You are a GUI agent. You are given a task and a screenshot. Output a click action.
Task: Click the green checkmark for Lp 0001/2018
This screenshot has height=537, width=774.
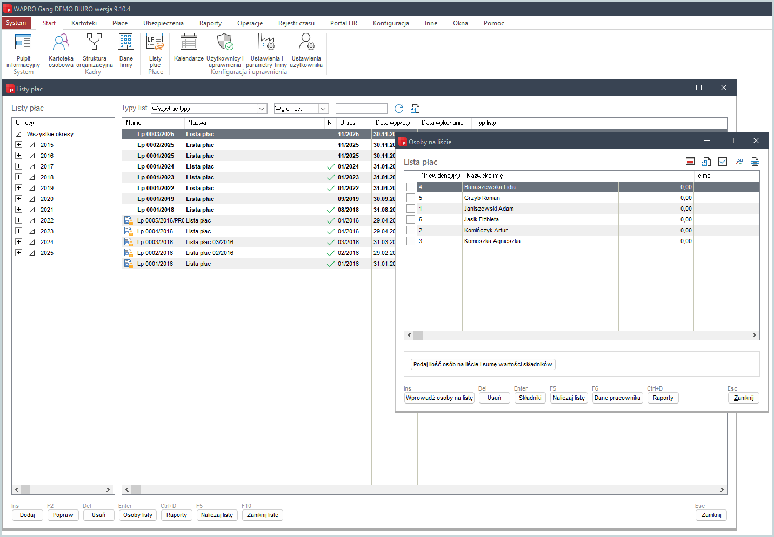pyautogui.click(x=330, y=210)
